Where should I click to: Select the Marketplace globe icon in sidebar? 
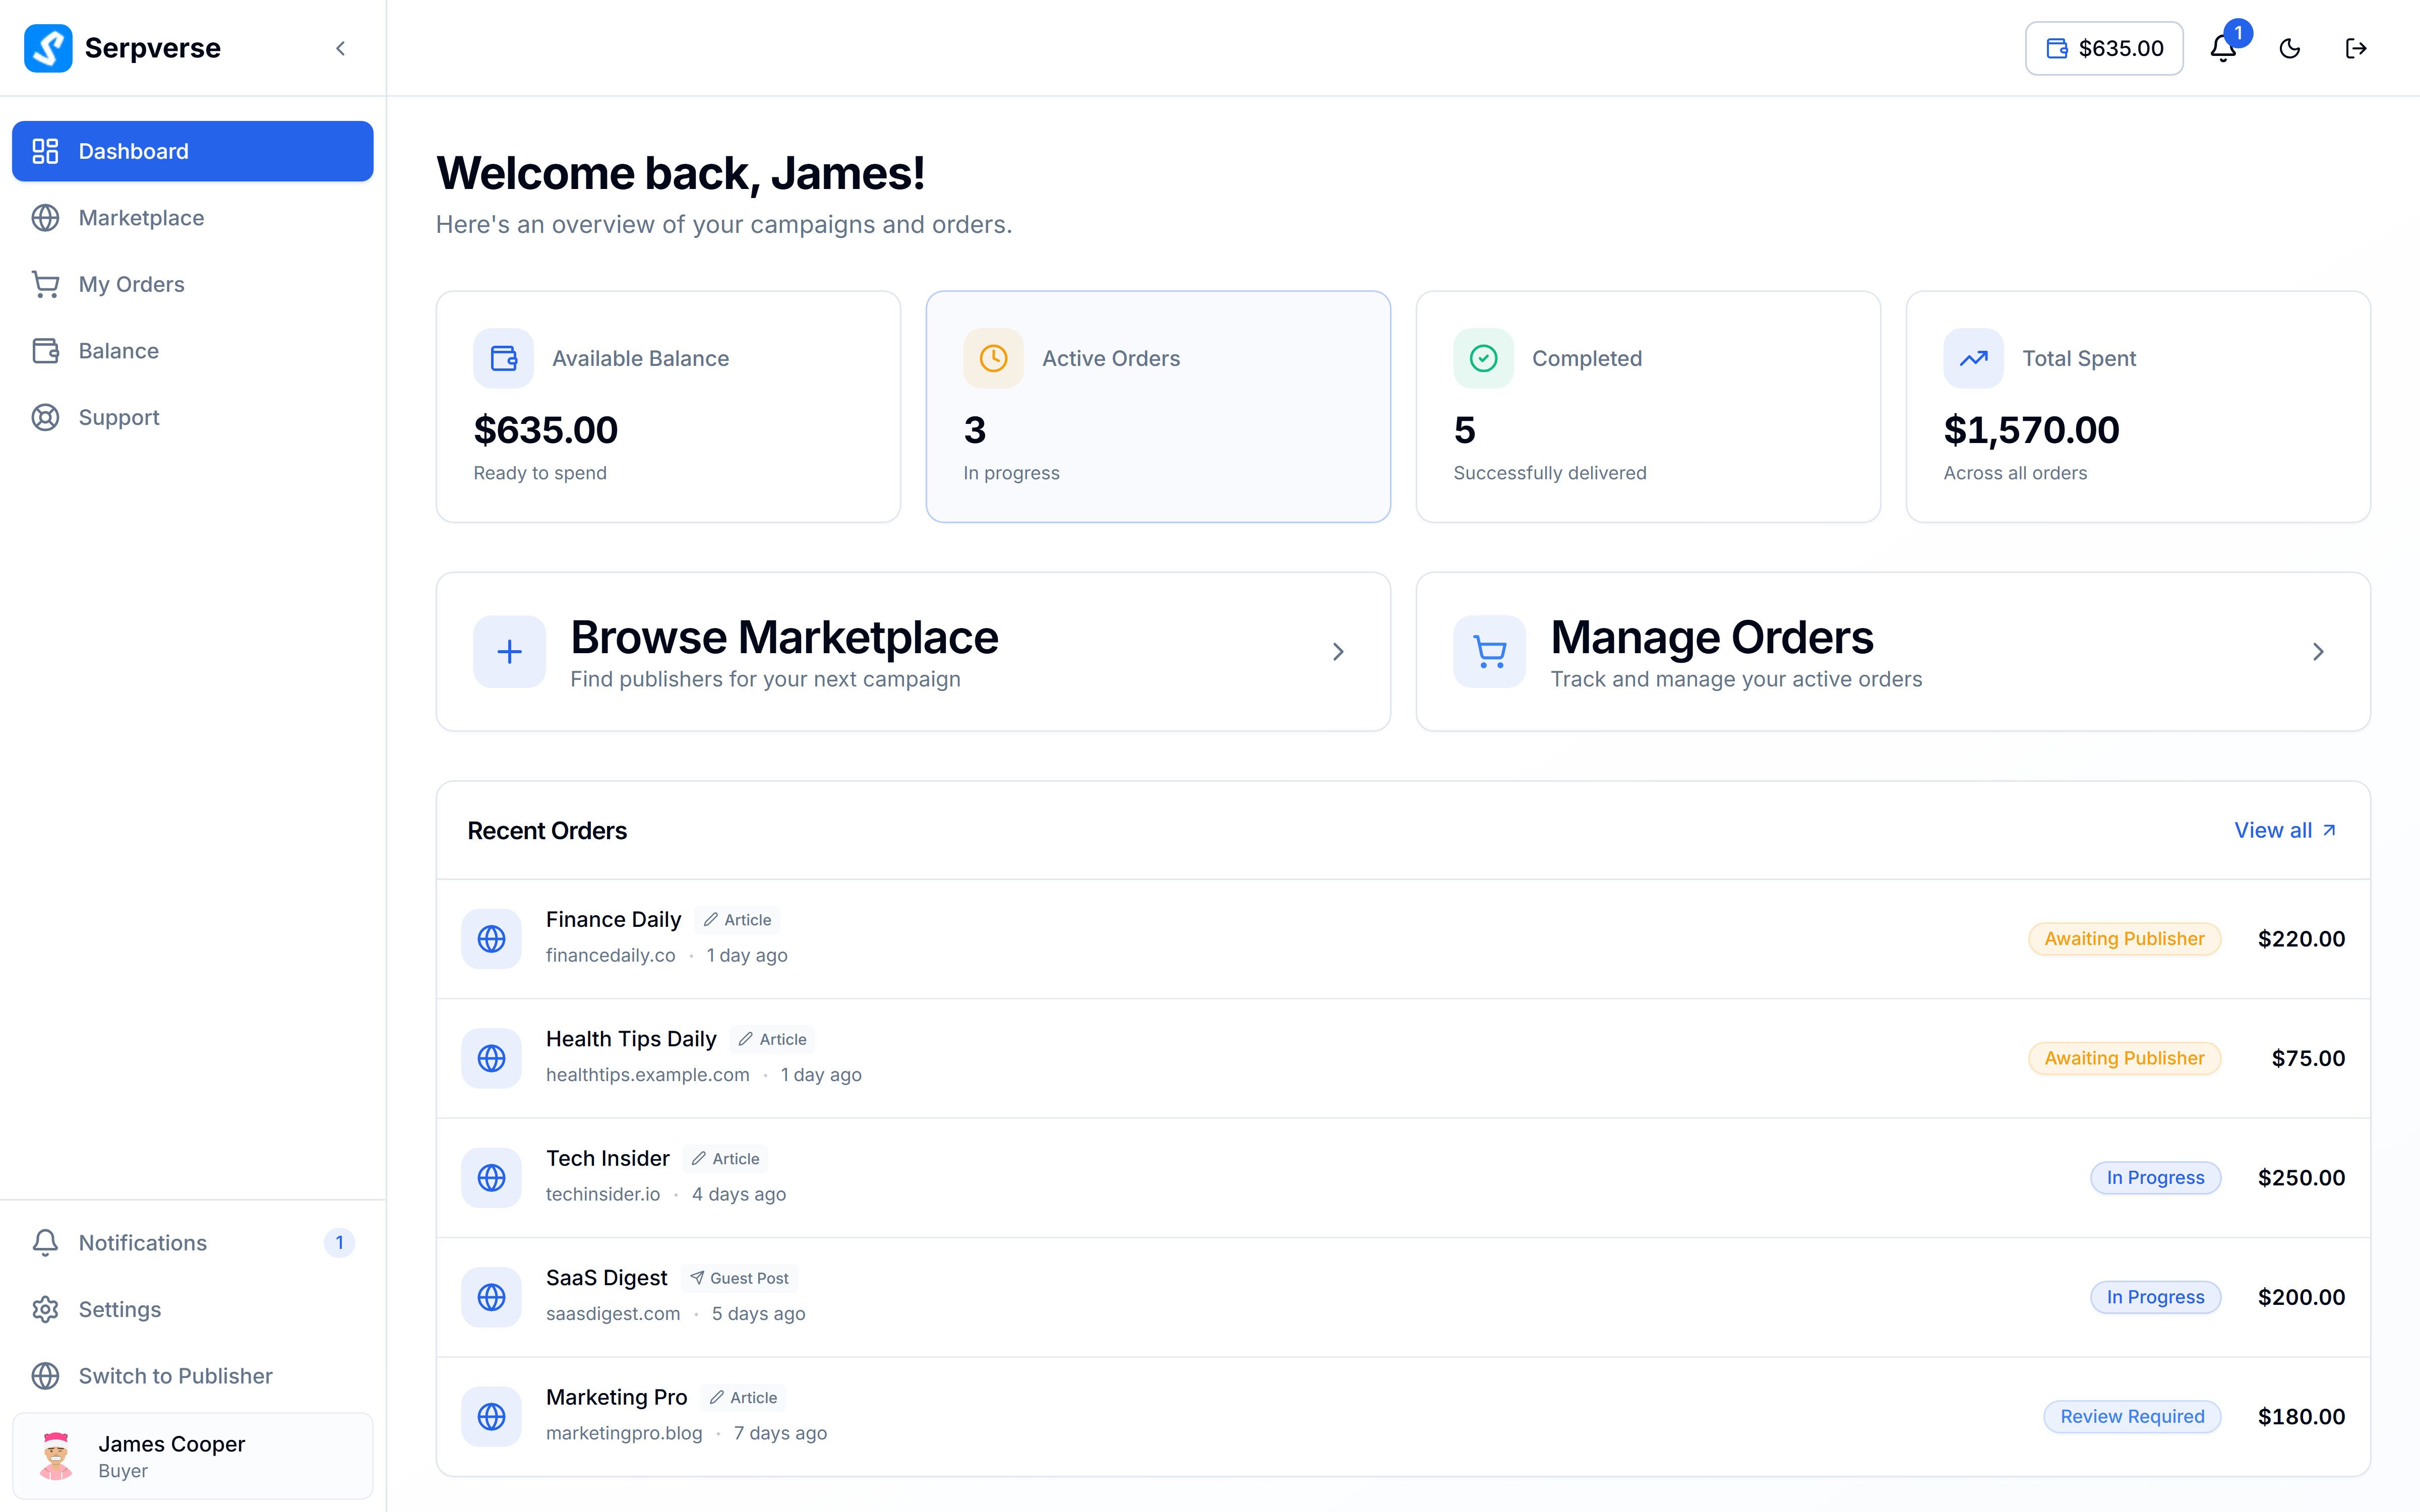pyautogui.click(x=46, y=217)
